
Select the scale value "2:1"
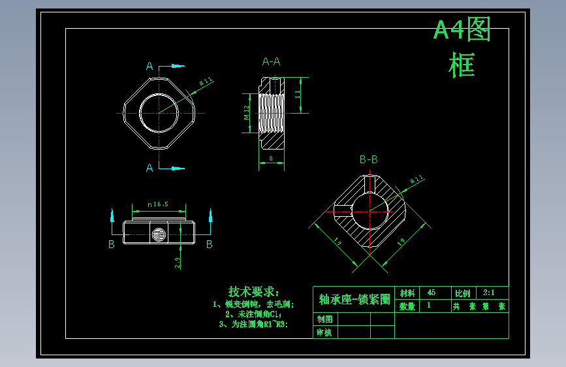tap(489, 293)
